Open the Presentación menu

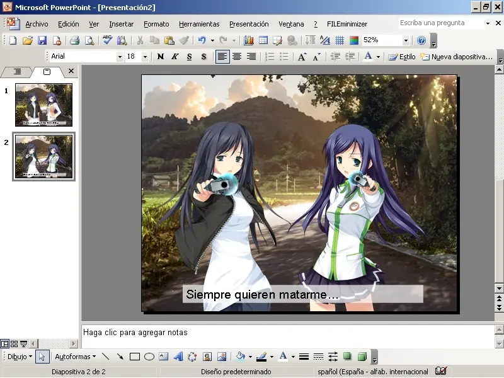coord(248,24)
